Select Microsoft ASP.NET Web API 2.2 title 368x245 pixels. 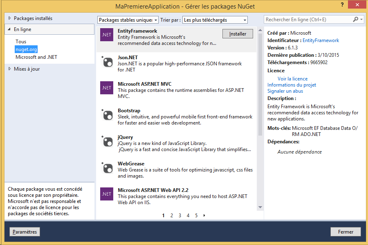pos(153,190)
